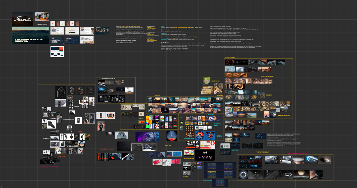357x188 pixels.
Task: Click "The World Needs Scouts" landscape banner
Action: pos(31,35)
